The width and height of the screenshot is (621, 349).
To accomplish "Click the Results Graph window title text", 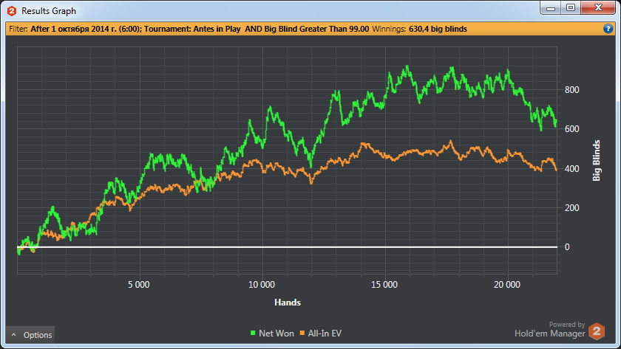I will tap(49, 11).
